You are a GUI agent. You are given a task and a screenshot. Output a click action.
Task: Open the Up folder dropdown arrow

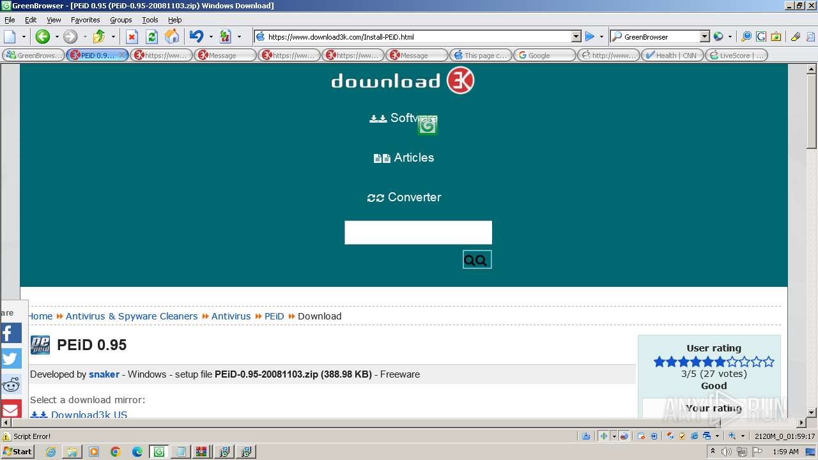pyautogui.click(x=113, y=36)
